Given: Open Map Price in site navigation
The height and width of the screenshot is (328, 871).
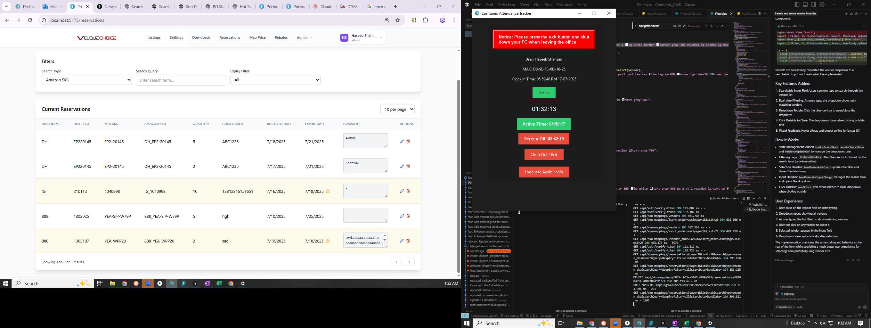Looking at the screenshot, I should tap(257, 37).
